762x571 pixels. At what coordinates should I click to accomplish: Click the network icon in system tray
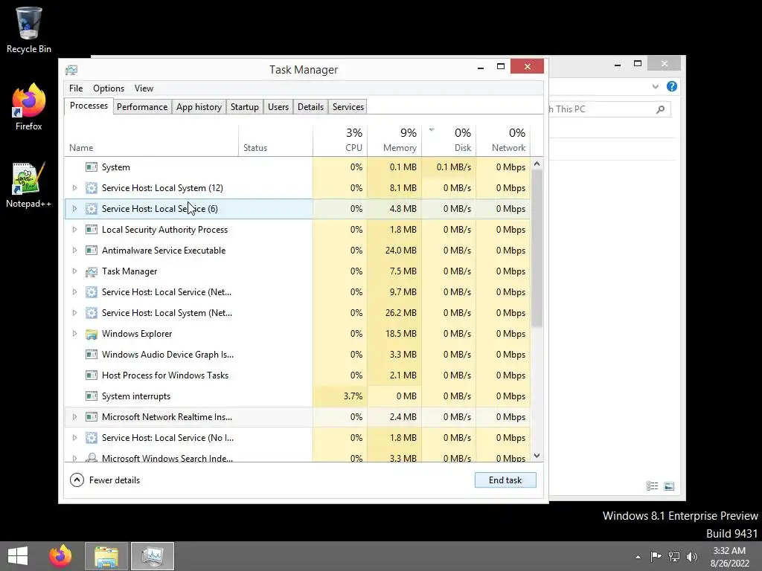[x=674, y=556]
